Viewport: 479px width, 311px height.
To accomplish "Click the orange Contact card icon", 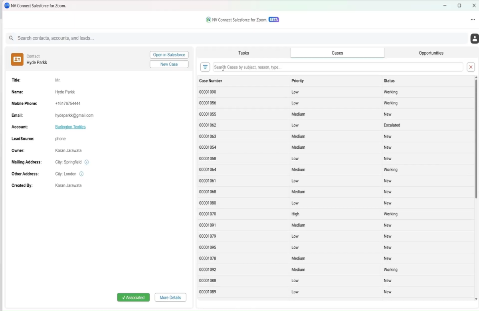I will [17, 59].
